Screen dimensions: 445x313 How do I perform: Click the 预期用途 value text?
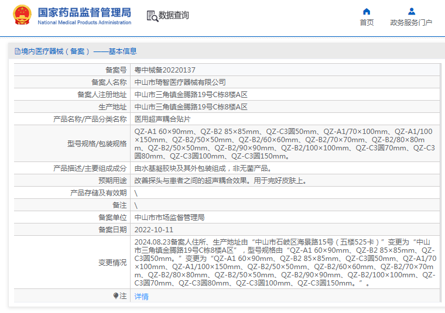221,181
